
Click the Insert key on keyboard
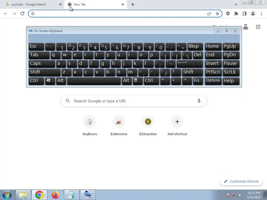[x=213, y=64]
